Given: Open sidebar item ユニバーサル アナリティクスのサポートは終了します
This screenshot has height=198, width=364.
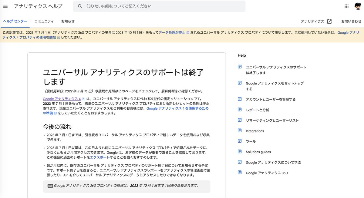Looking at the screenshot, I should tap(276, 70).
